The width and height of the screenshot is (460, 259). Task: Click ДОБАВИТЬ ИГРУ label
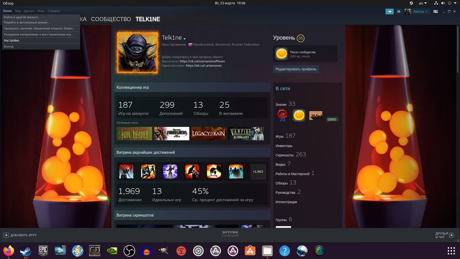click(x=24, y=235)
